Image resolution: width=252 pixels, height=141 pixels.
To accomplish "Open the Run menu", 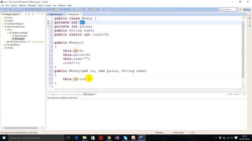I will pyautogui.click(x=55, y=5).
